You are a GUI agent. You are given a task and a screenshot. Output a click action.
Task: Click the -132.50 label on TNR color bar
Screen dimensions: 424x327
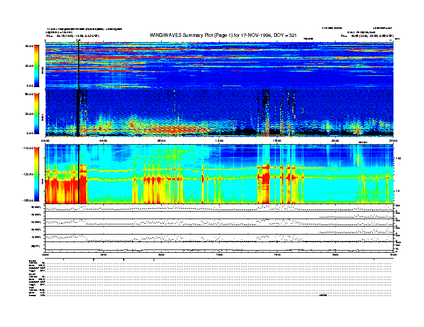[28, 174]
